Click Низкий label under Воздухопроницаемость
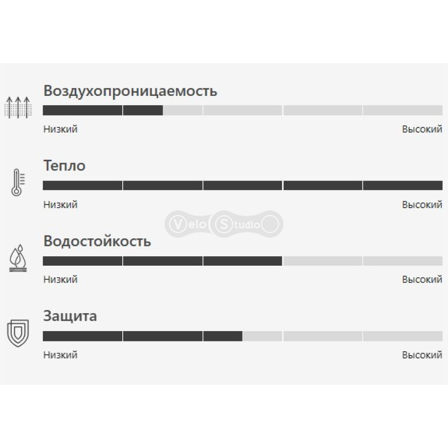The width and height of the screenshot is (448, 448). pos(60,129)
